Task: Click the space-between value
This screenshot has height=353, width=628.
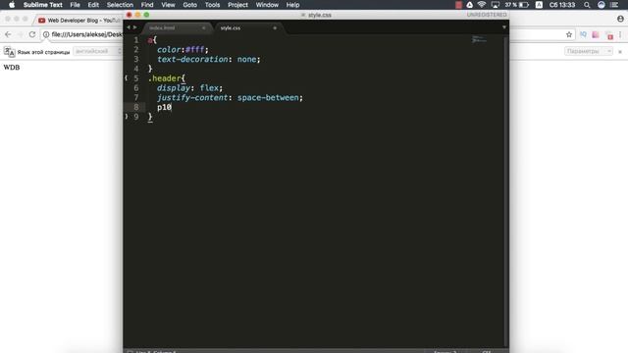Action: tap(268, 98)
